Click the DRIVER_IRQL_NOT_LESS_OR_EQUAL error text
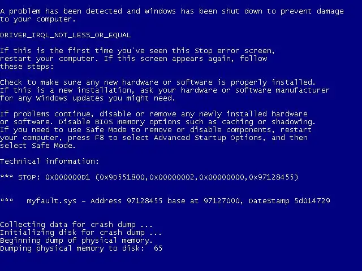 (66, 35)
